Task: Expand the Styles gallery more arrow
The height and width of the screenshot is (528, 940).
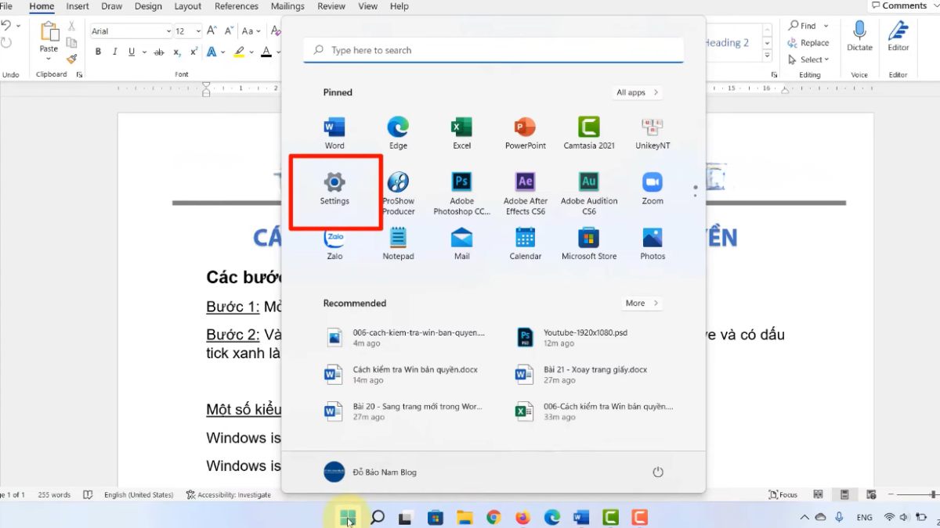Action: pos(768,56)
